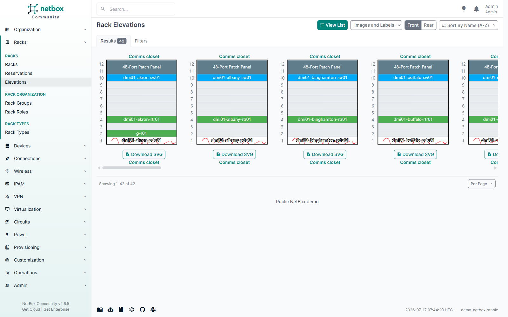Click the search magnifier icon
This screenshot has width=508, height=317.
pyautogui.click(x=103, y=9)
